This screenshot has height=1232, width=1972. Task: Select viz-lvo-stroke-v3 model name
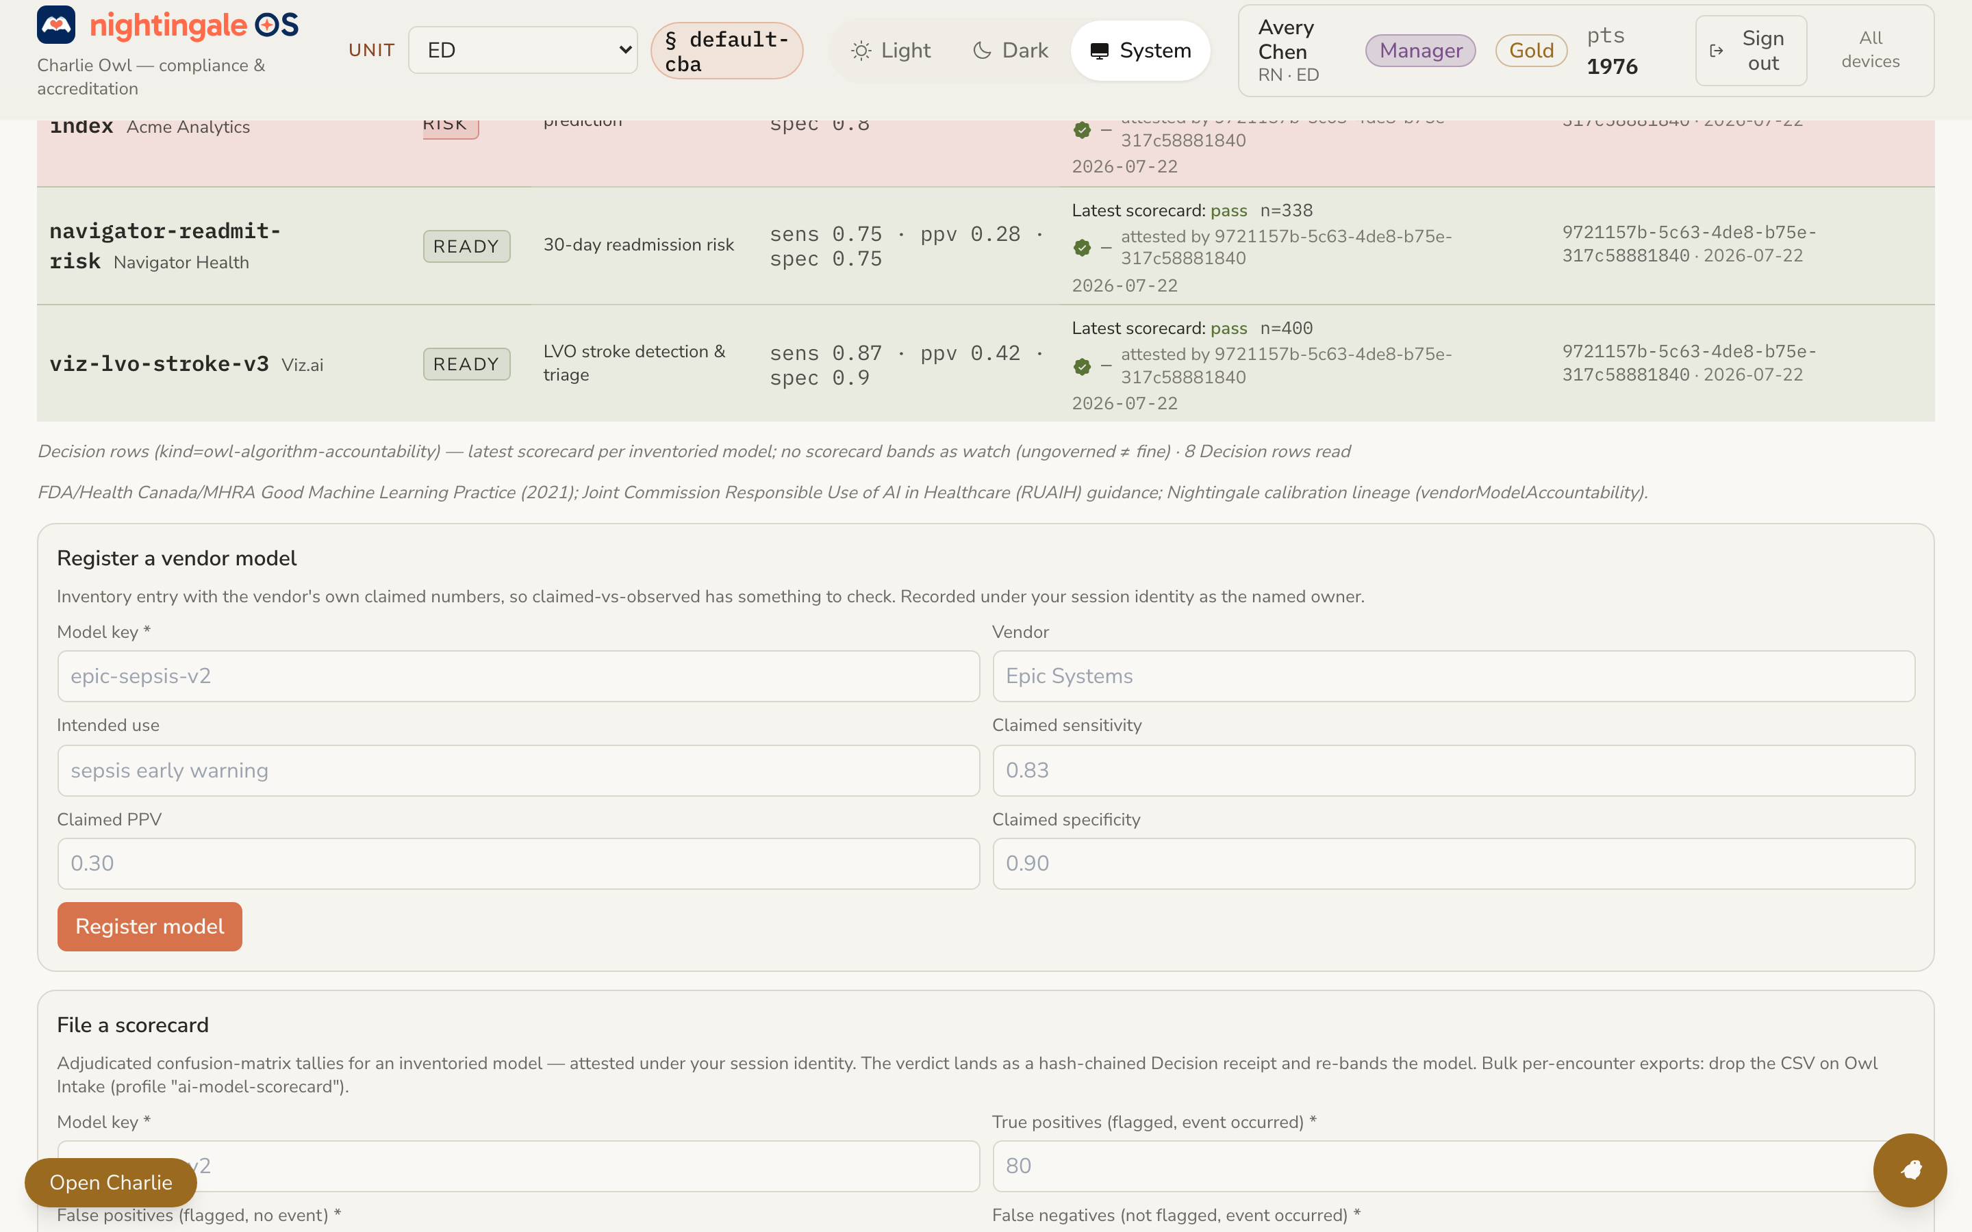coord(159,364)
